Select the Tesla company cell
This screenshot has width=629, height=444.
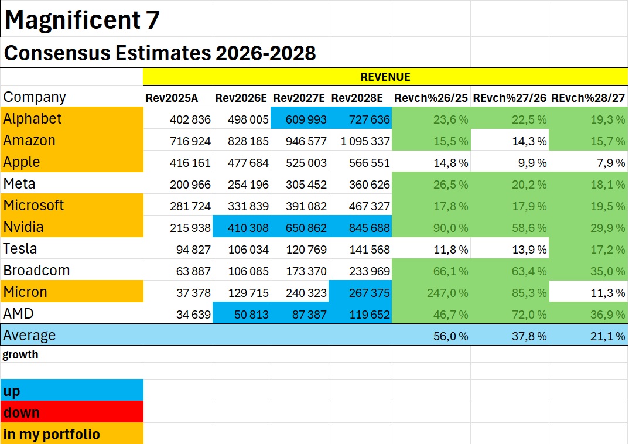click(72, 248)
